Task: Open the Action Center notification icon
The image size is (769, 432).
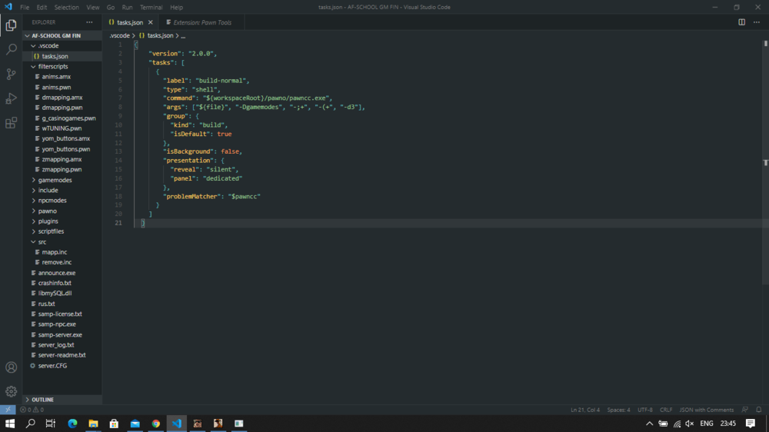Action: pos(751,424)
